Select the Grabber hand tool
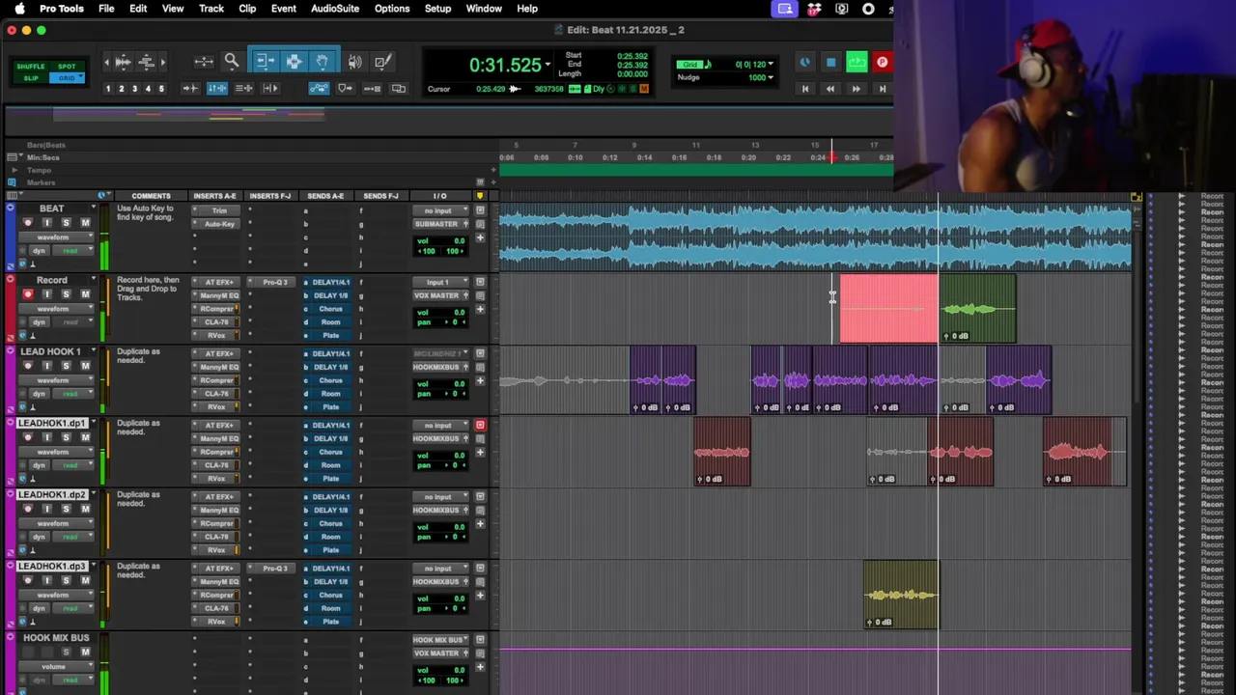Viewport: 1236px width, 695px height. coord(322,62)
